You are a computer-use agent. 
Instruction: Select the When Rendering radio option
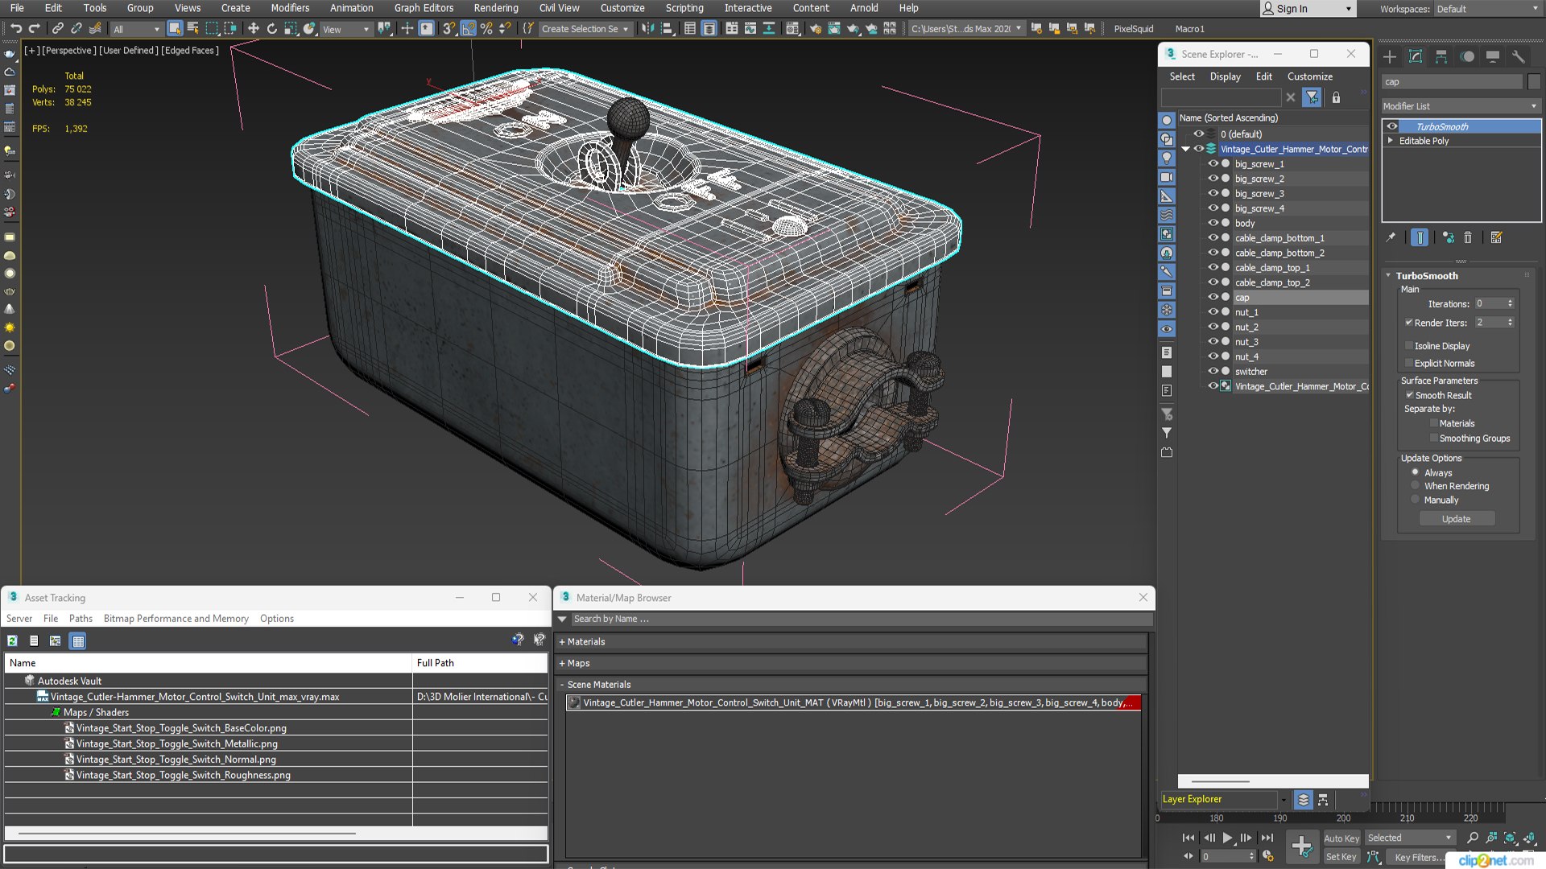coord(1415,486)
